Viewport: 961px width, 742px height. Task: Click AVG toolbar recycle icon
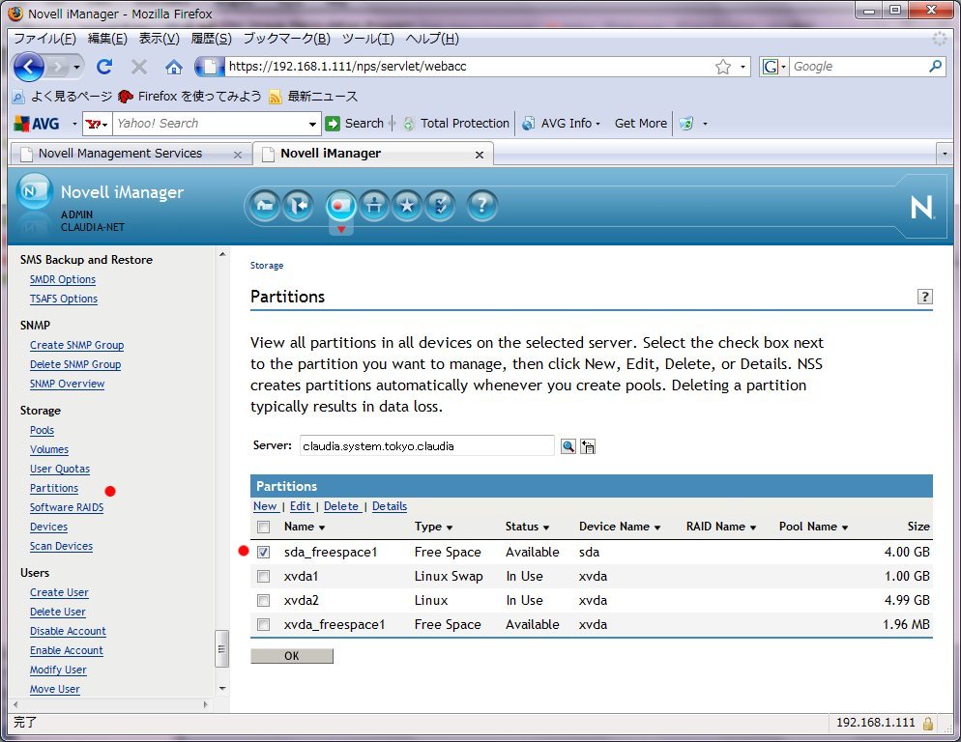click(x=686, y=123)
